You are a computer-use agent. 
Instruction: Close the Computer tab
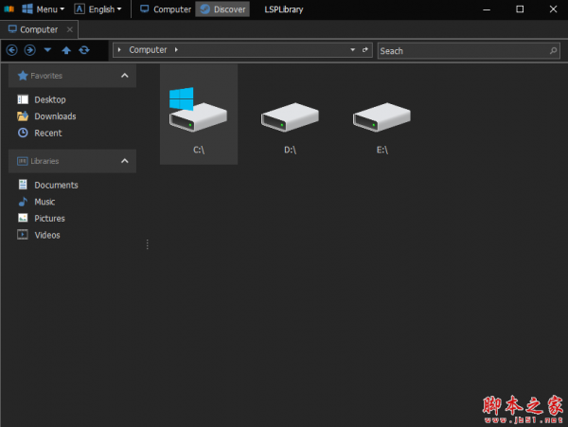[x=70, y=29]
